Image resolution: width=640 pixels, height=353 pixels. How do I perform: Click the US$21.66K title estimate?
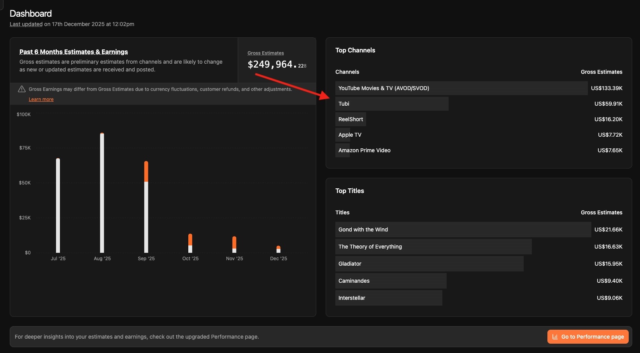click(608, 230)
